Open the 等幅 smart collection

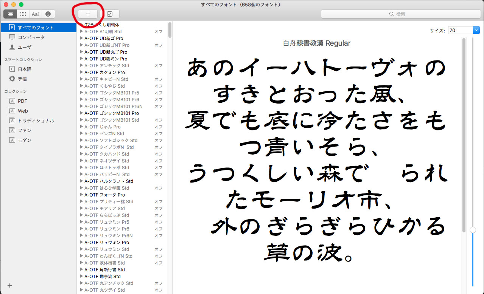[x=22, y=79]
